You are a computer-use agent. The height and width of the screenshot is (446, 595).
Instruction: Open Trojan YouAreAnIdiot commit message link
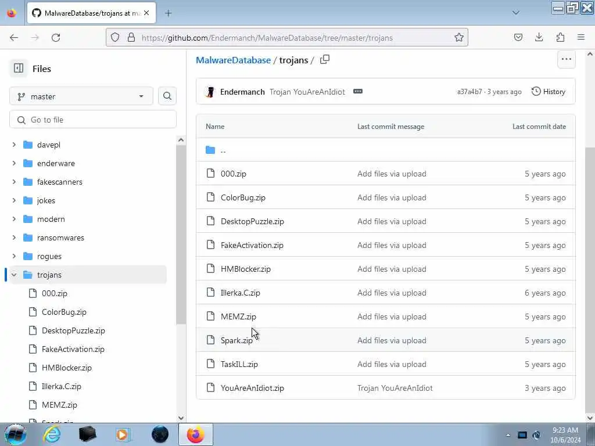click(x=307, y=92)
